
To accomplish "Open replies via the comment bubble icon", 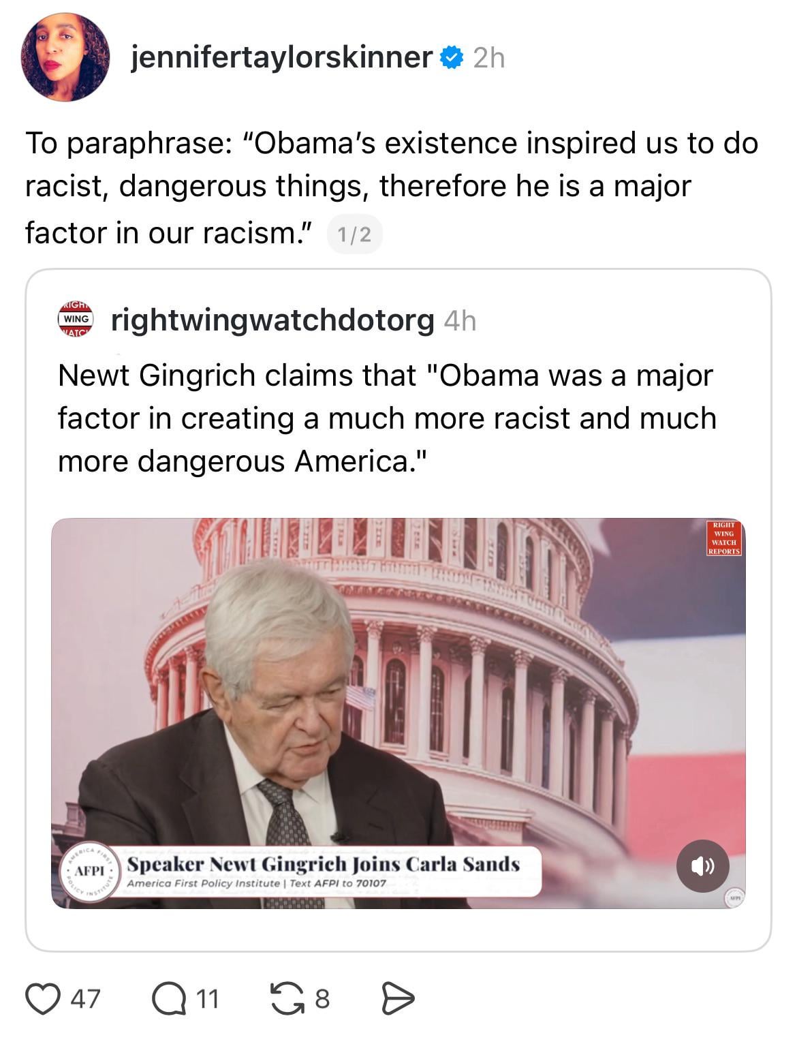I will coord(167,999).
